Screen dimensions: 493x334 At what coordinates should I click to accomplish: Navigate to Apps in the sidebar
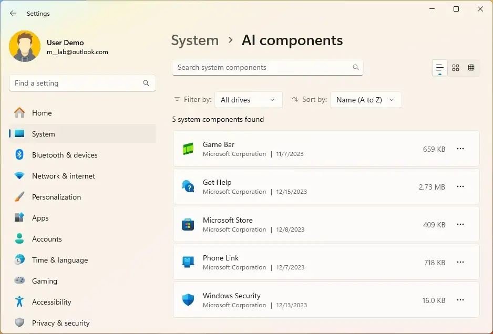point(39,218)
